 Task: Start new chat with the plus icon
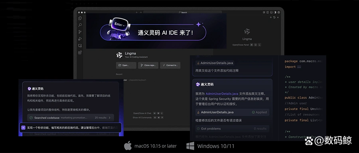(x=270, y=18)
